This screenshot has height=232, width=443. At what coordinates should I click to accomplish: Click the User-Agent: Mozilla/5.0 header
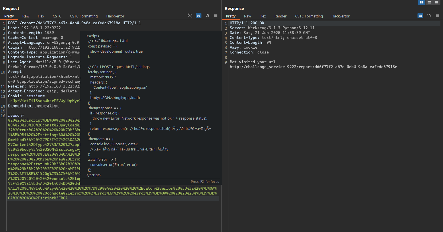coord(44,62)
